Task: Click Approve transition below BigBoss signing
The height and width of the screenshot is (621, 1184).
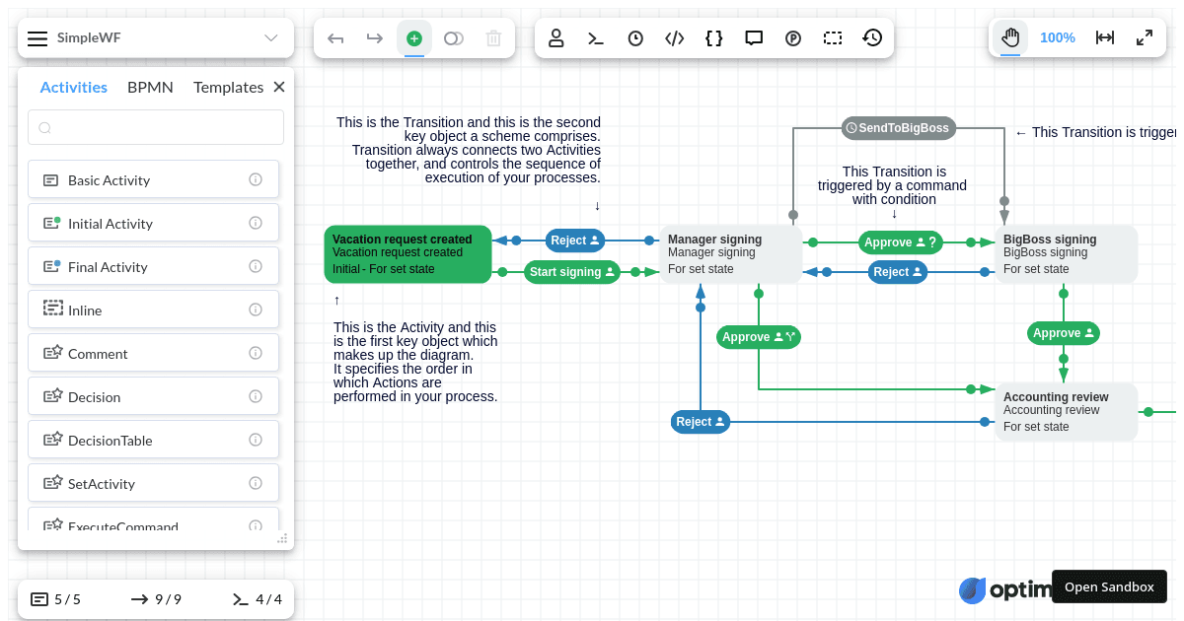Action: click(1064, 333)
